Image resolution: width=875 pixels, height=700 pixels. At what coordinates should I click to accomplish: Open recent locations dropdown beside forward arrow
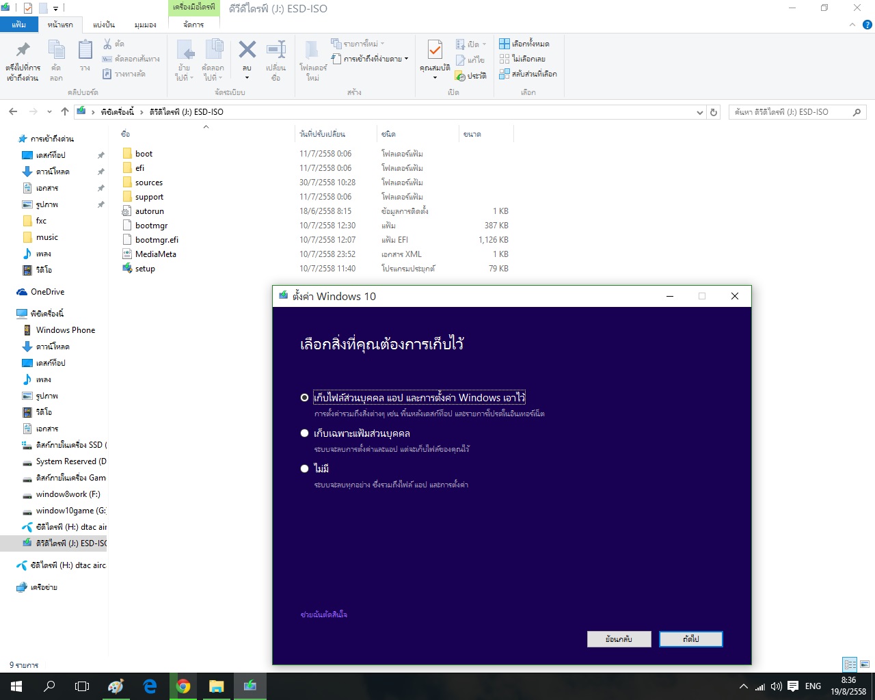click(49, 111)
